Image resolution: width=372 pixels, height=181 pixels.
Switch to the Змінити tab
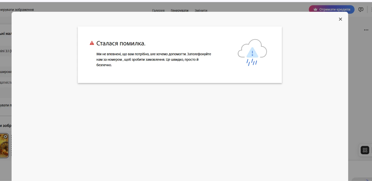pos(201,11)
